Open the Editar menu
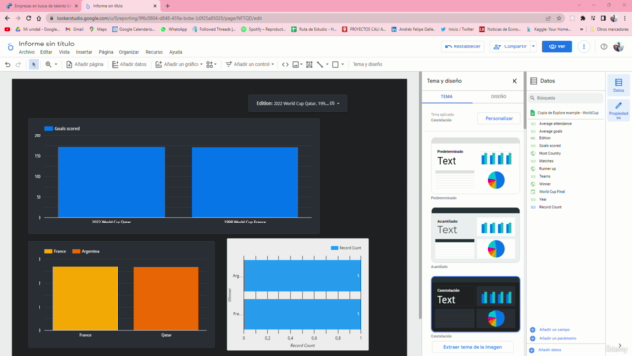This screenshot has width=632, height=356. [46, 52]
